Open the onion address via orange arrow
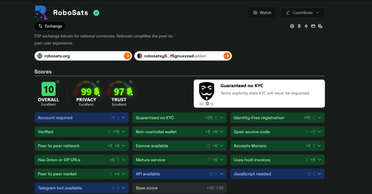Screen dimensions: 372x194 227,56
